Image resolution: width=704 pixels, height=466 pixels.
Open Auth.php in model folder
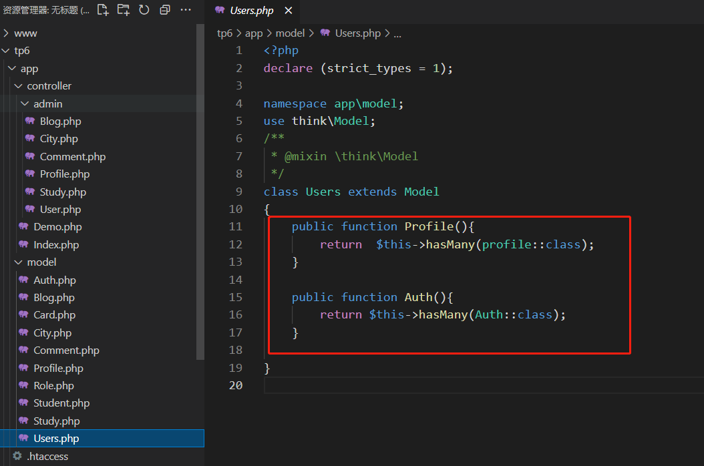click(x=55, y=280)
